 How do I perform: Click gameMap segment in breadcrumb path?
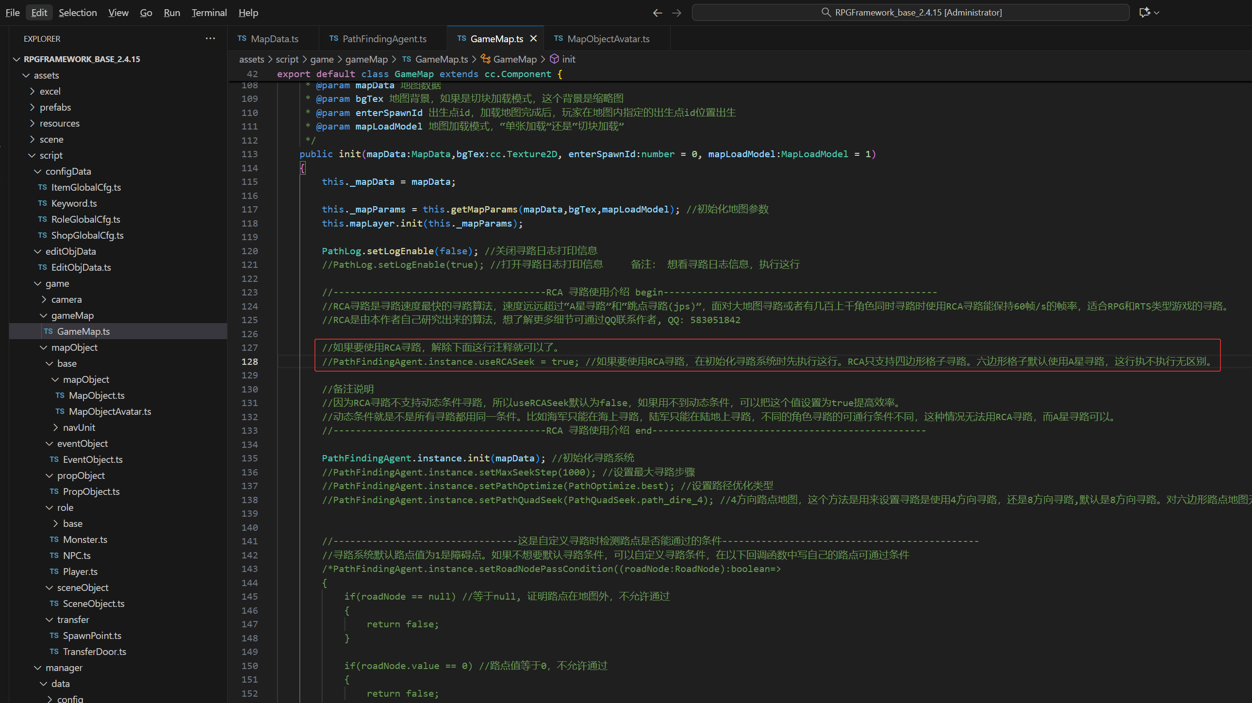(366, 59)
